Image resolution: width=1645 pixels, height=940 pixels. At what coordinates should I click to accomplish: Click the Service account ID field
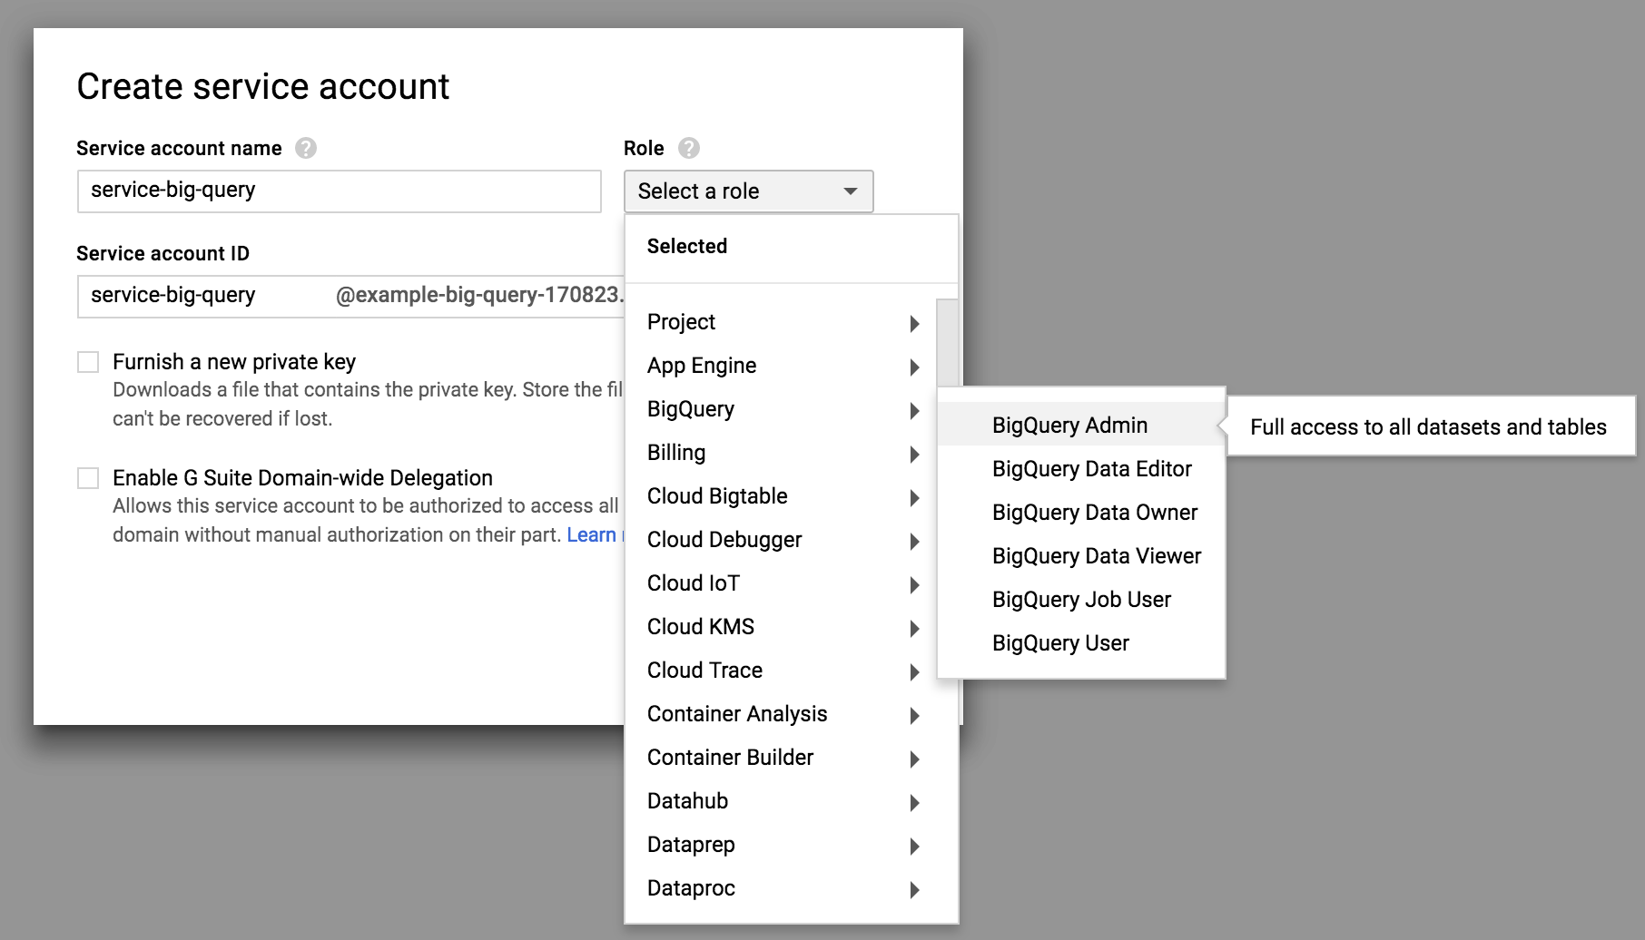(351, 297)
